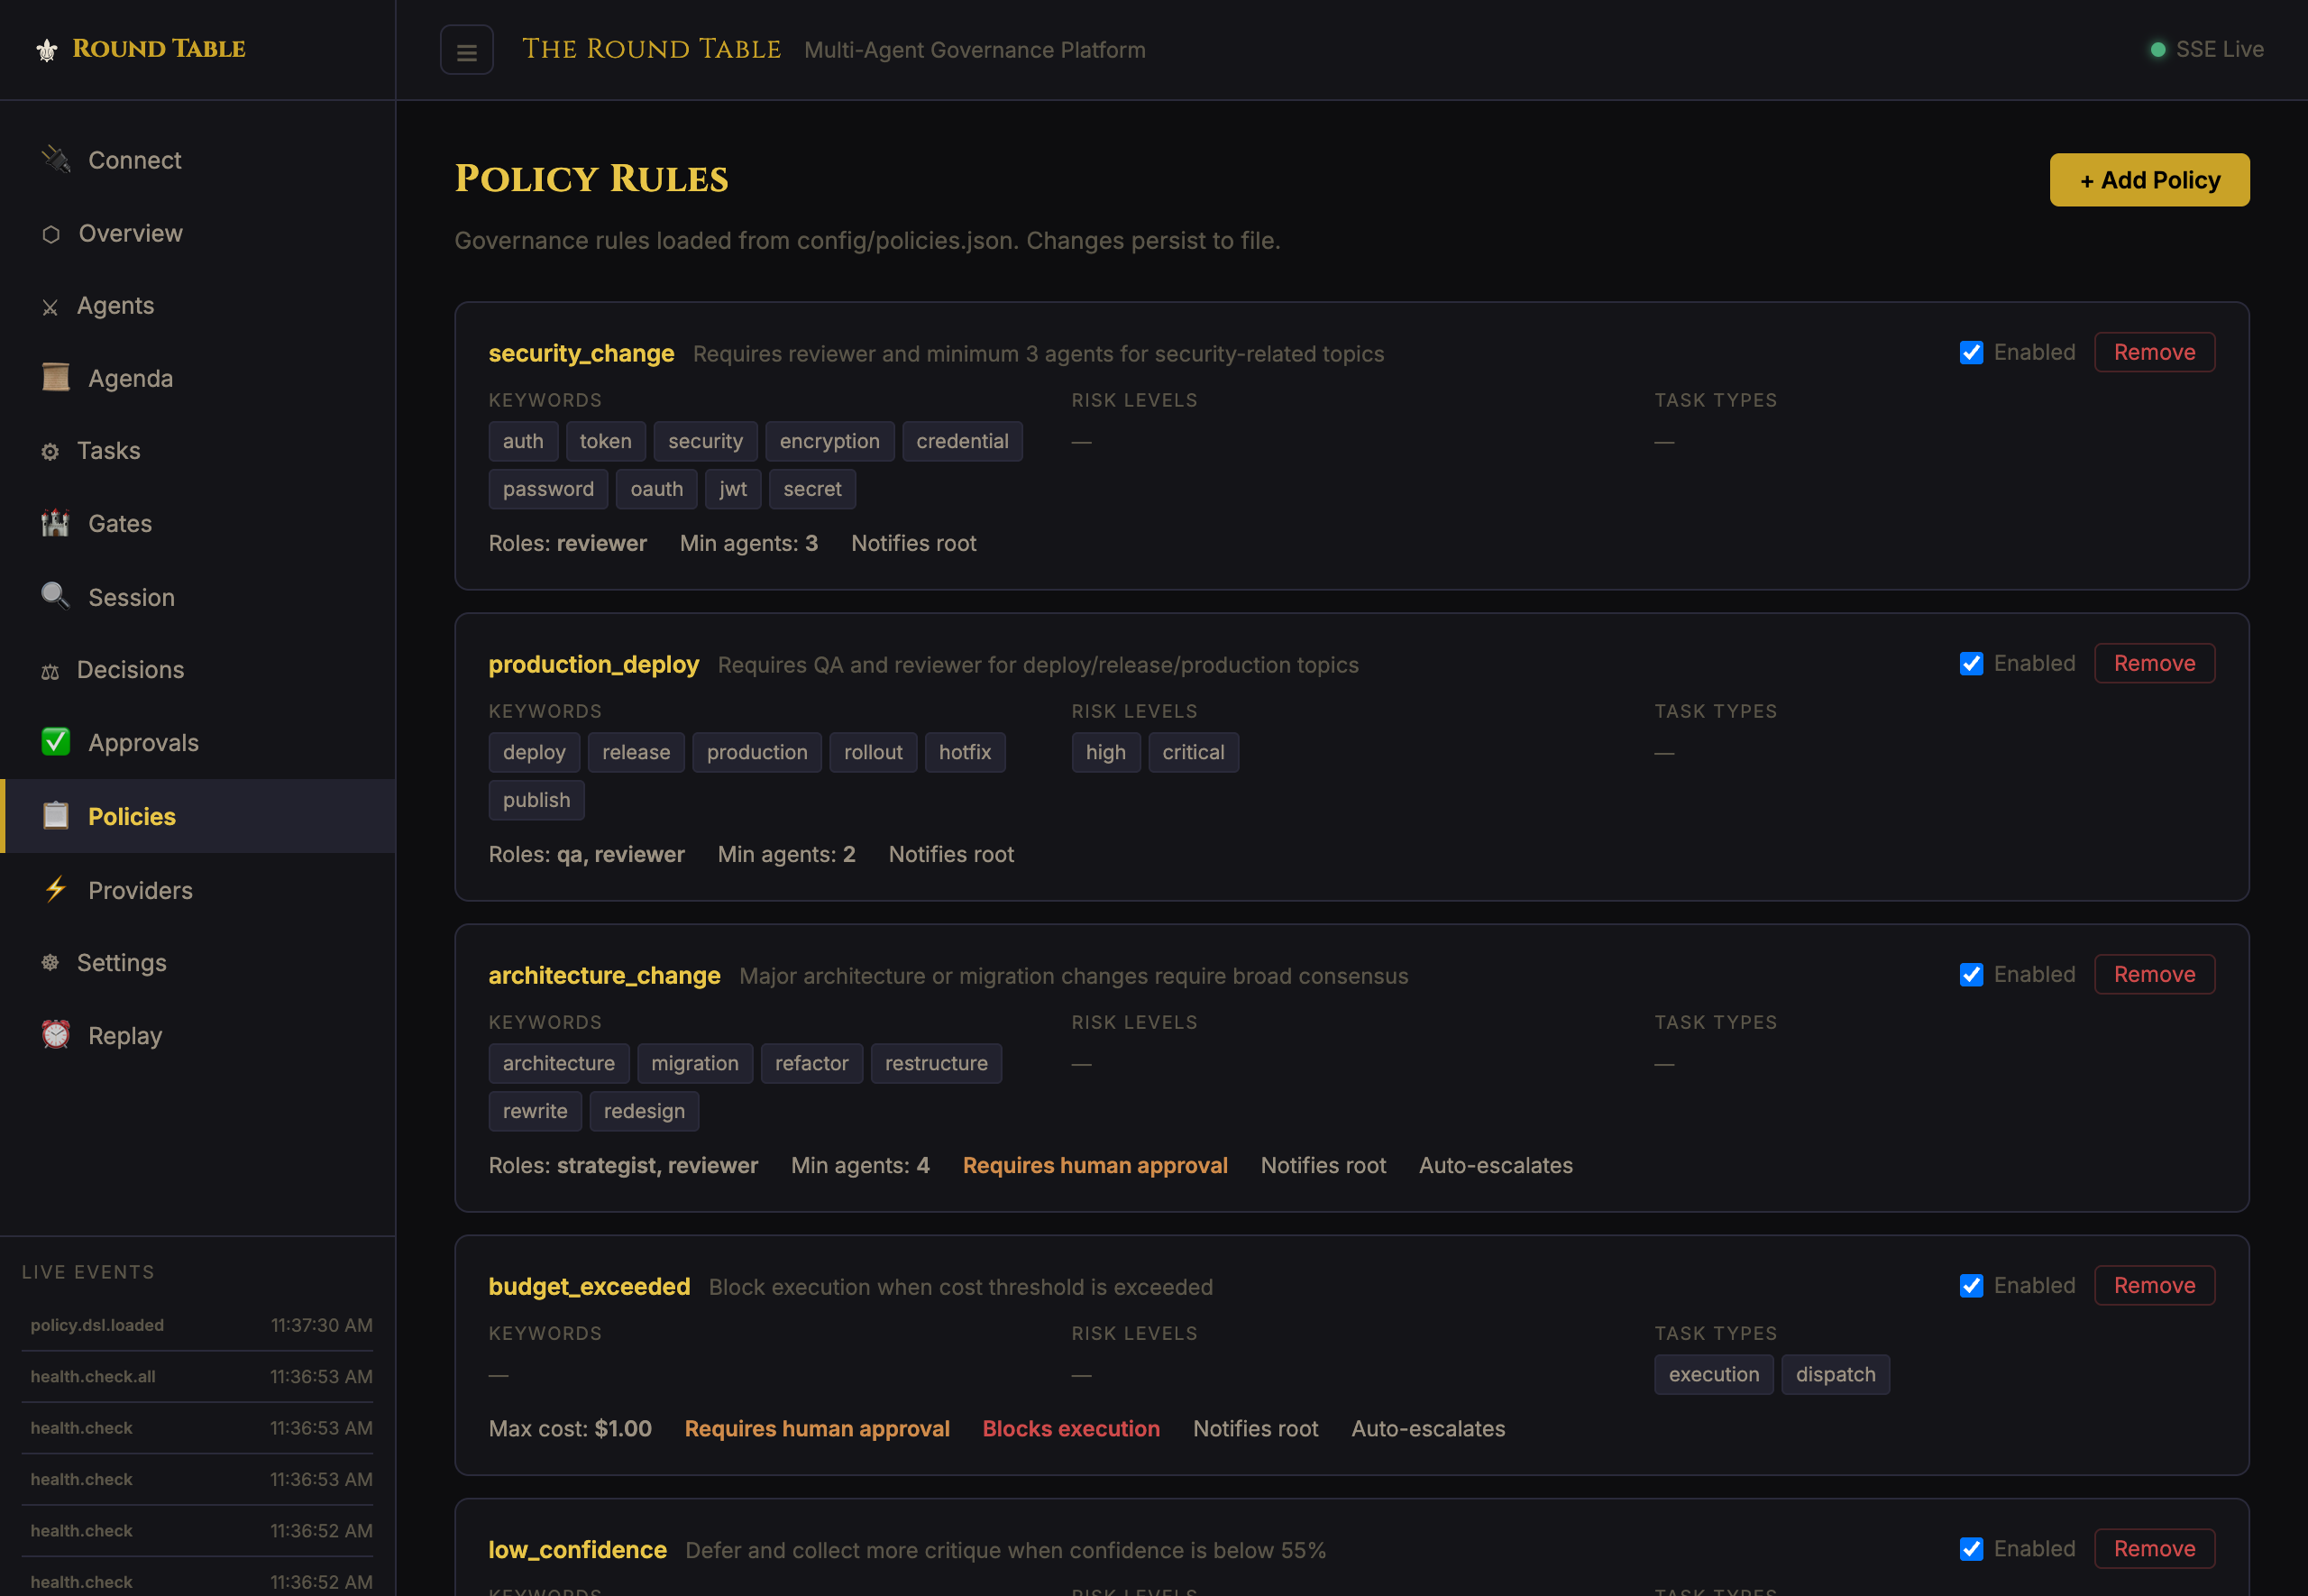2308x1596 pixels.
Task: Click the Blocks execution label
Action: (1070, 1429)
